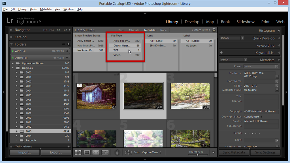Click the Sync Settings button
This screenshot has width=290, height=163.
(265, 152)
